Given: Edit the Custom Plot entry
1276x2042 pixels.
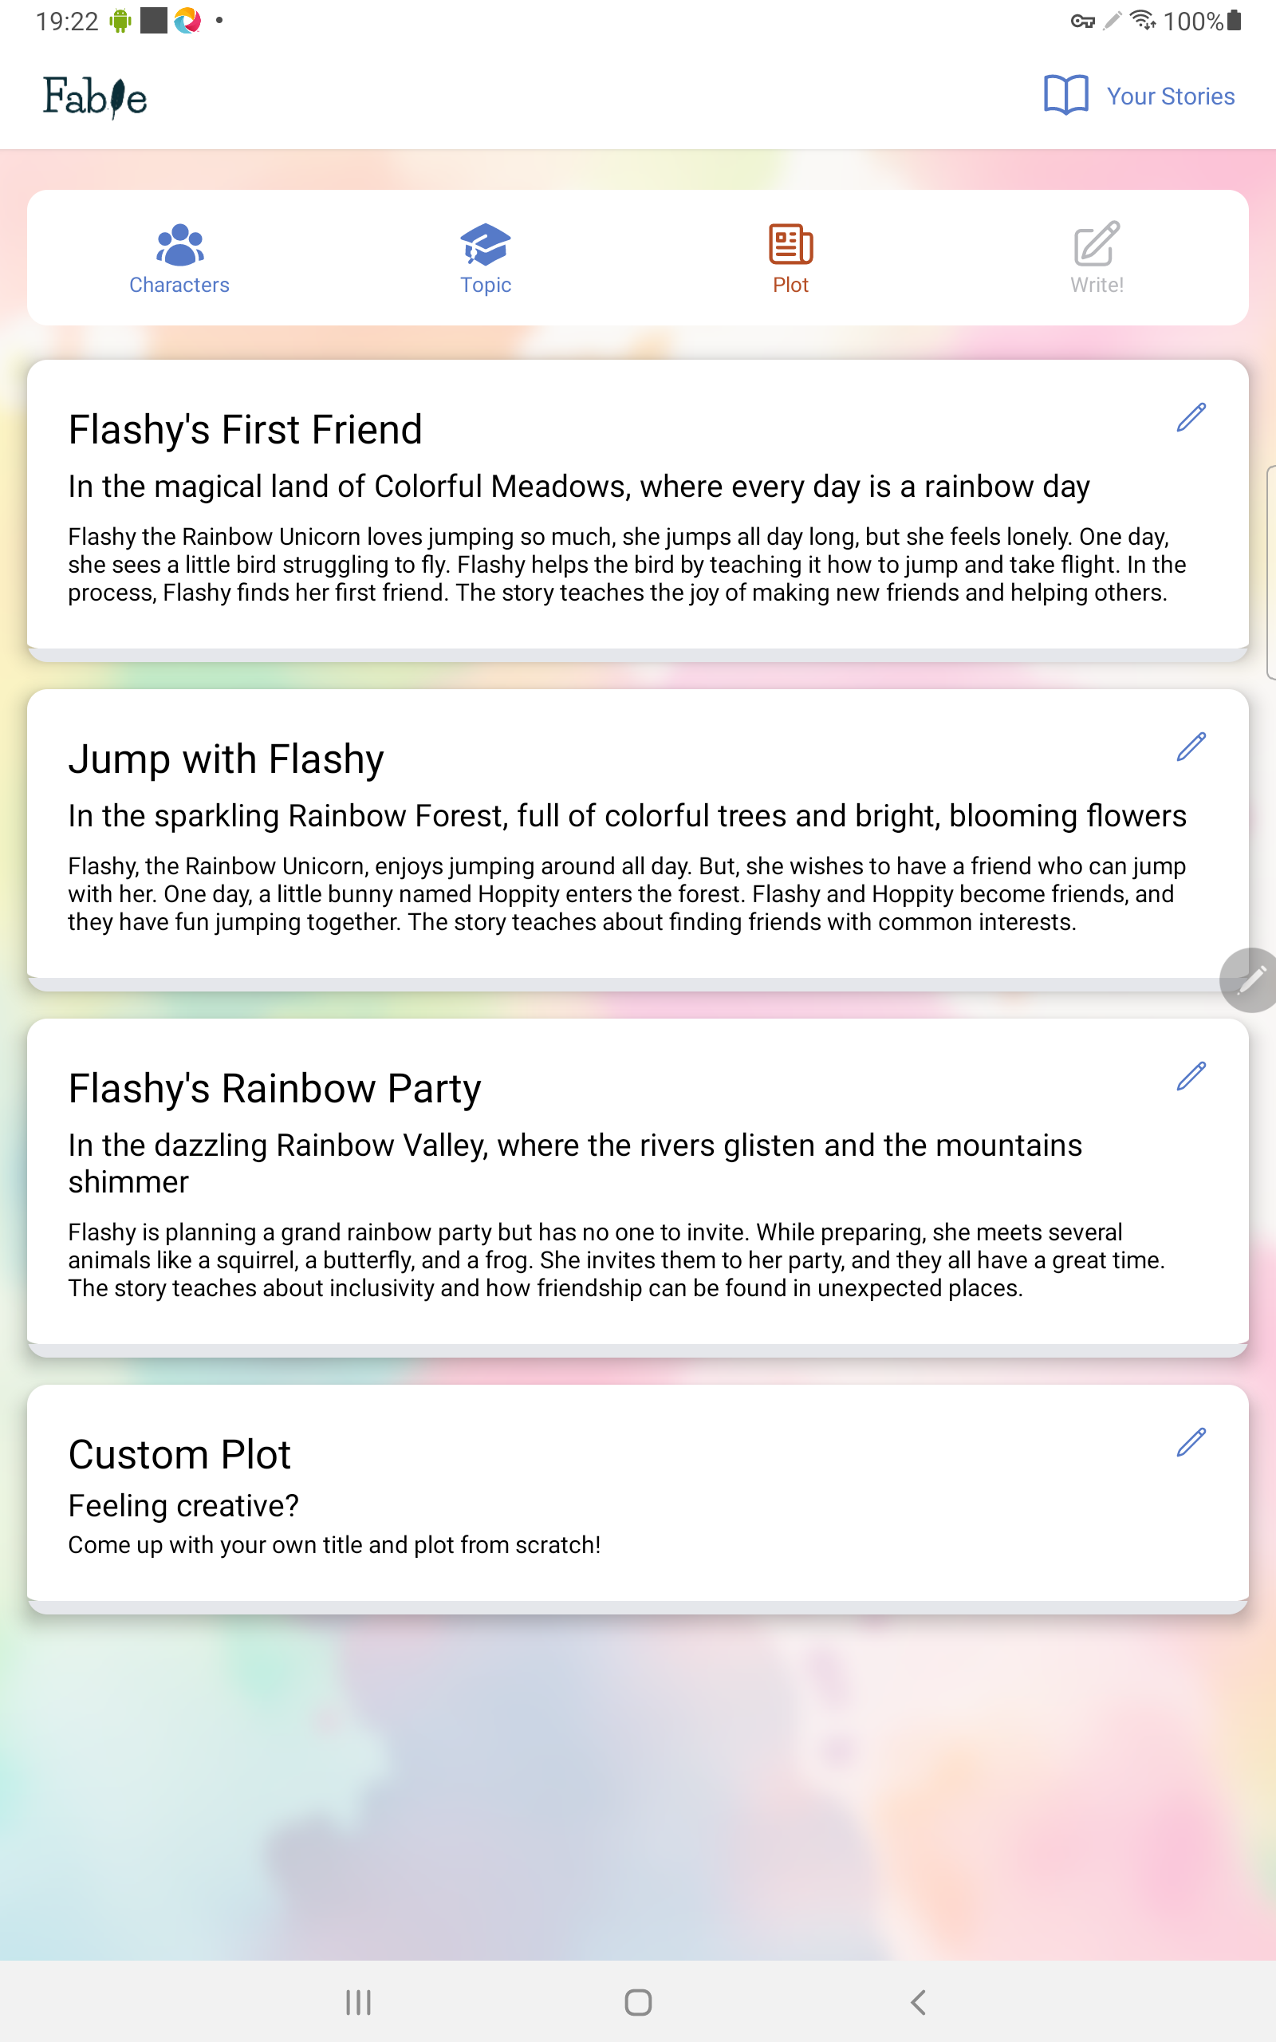Looking at the screenshot, I should coord(1191,1442).
